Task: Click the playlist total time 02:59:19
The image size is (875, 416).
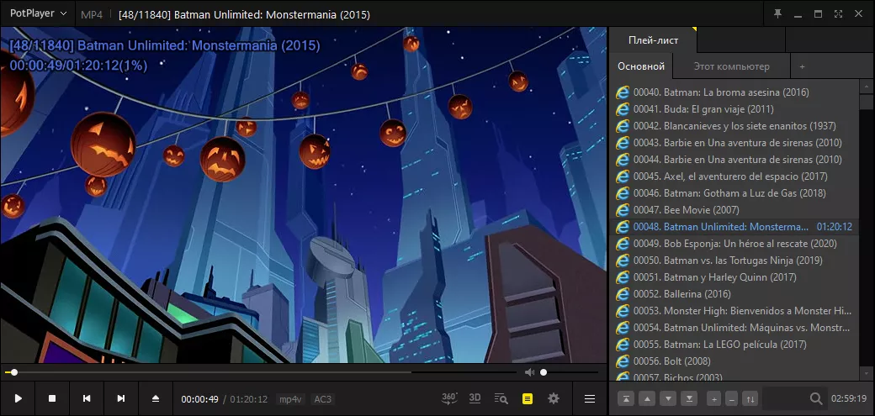Action: pos(849,398)
